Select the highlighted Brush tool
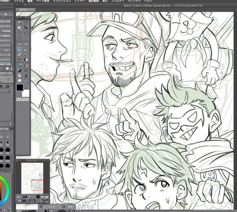This screenshot has width=237, height=212. click(x=20, y=49)
